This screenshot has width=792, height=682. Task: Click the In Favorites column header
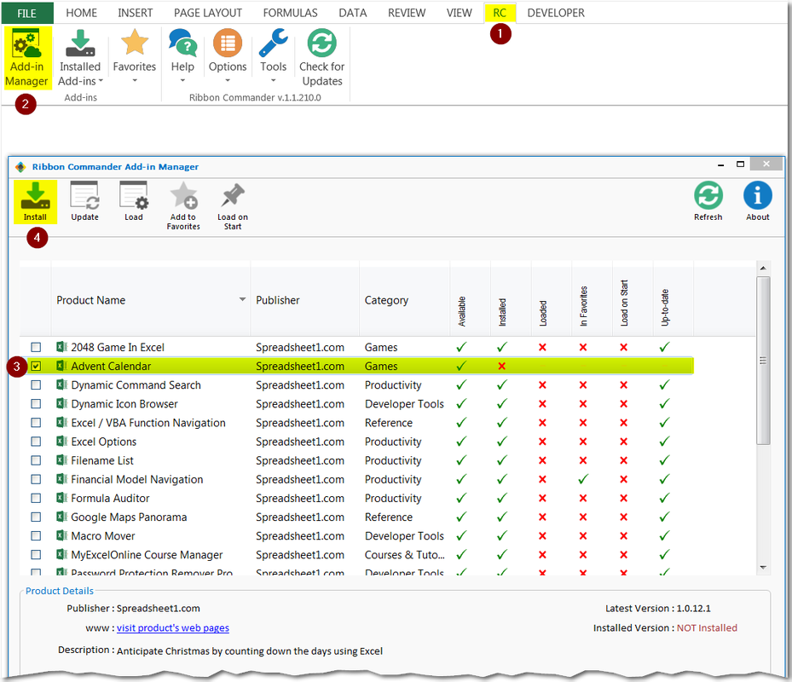pyautogui.click(x=583, y=306)
